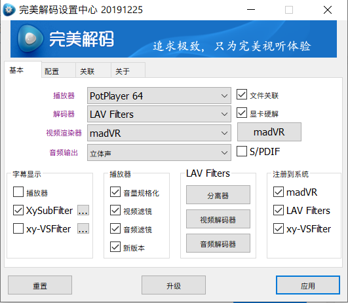Click the blue play logo in the banner
The width and height of the screenshot is (348, 303).
30,39
